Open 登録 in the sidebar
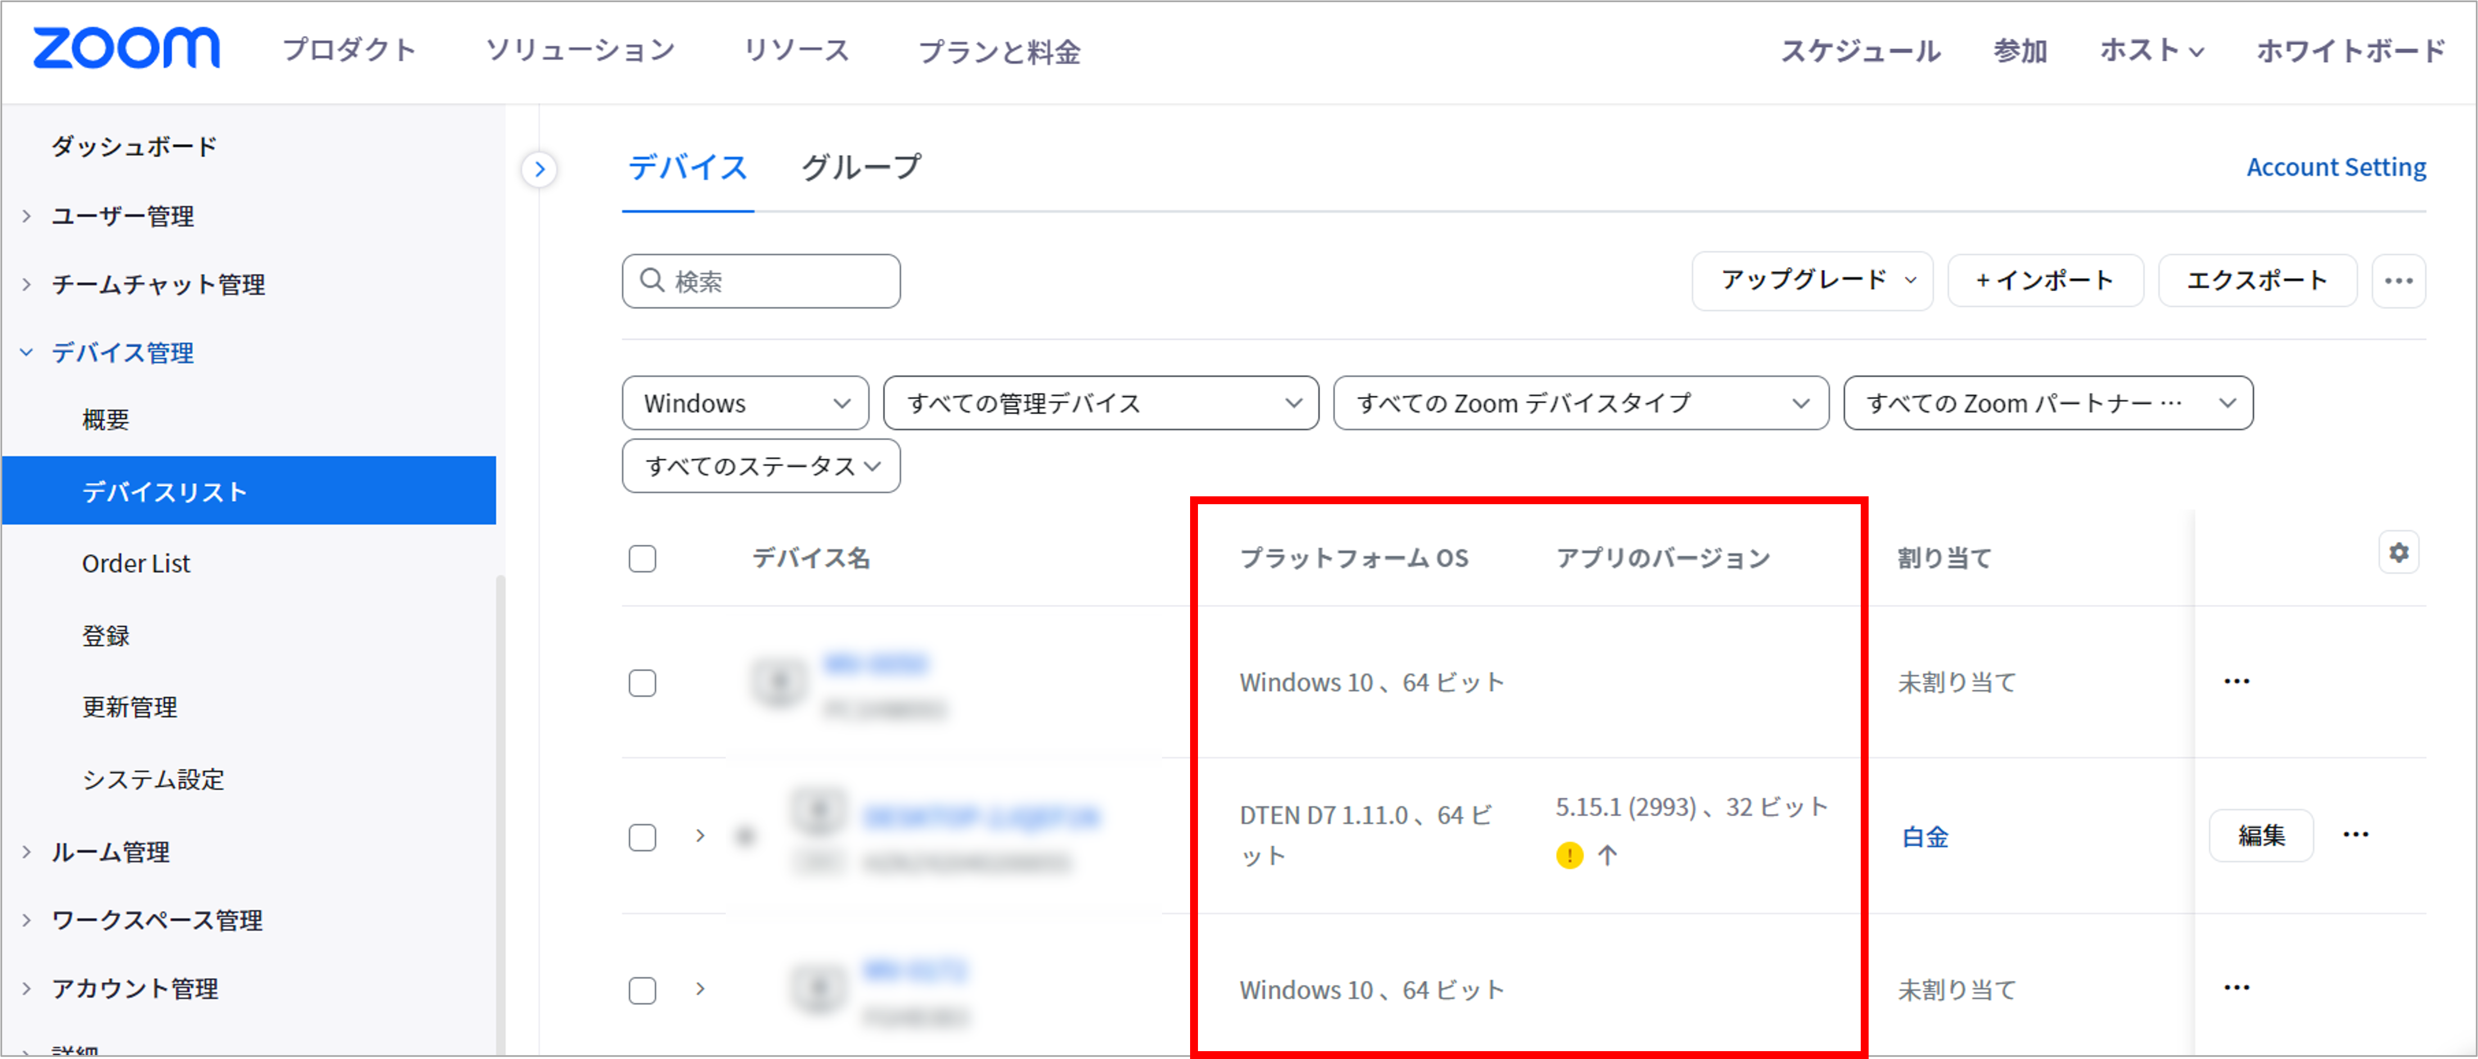 point(106,636)
